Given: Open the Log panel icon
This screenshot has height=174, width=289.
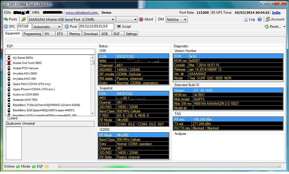Looking at the screenshot, I should (246, 19).
